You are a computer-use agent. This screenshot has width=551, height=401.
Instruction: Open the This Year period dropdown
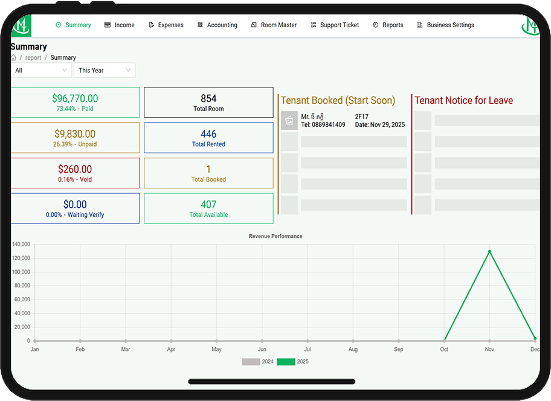click(x=104, y=70)
